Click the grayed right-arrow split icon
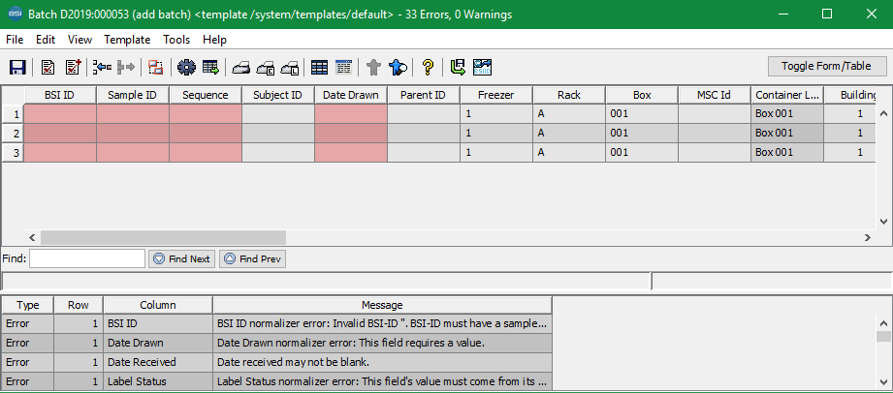This screenshot has height=393, width=893. pos(125,67)
